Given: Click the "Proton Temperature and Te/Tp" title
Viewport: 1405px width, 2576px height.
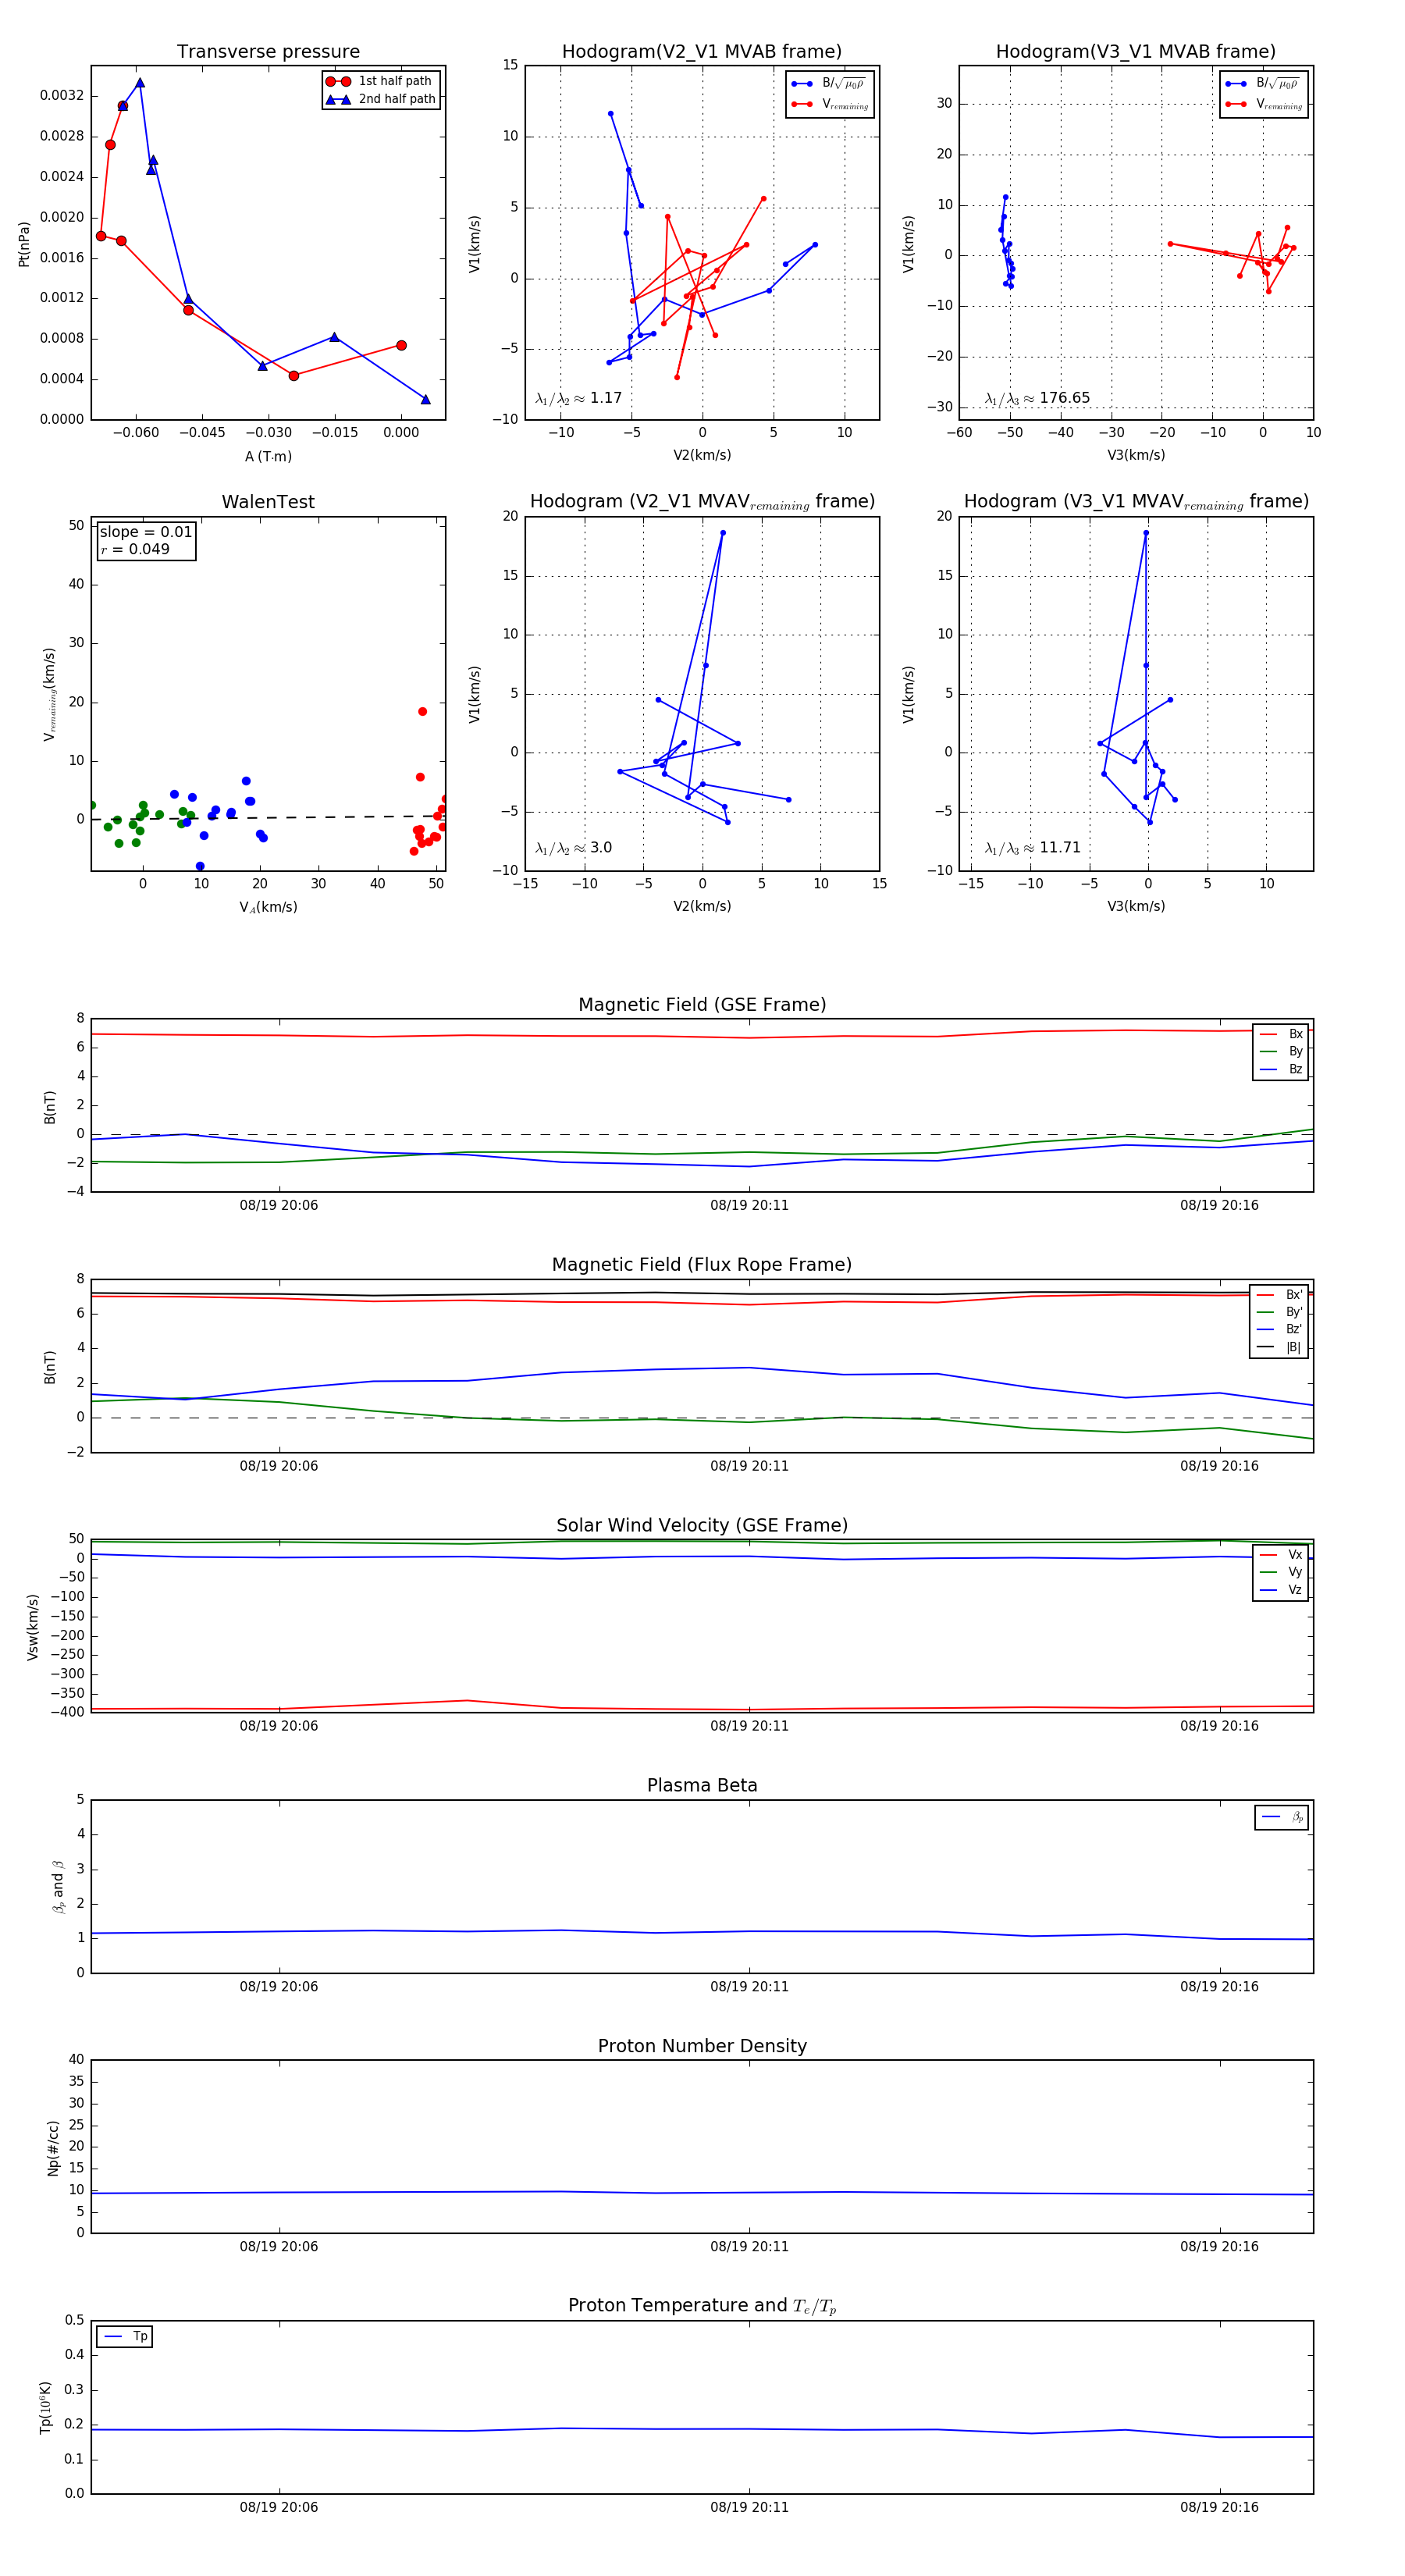Looking at the screenshot, I should click(x=702, y=2306).
